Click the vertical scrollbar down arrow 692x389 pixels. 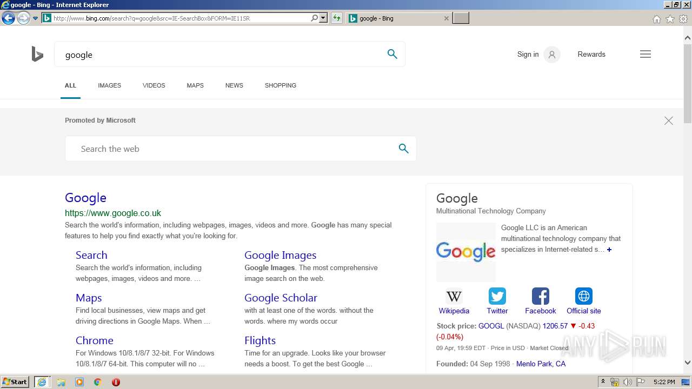[687, 363]
